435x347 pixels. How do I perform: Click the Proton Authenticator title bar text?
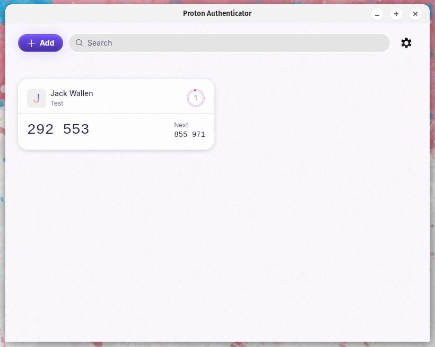click(x=217, y=13)
